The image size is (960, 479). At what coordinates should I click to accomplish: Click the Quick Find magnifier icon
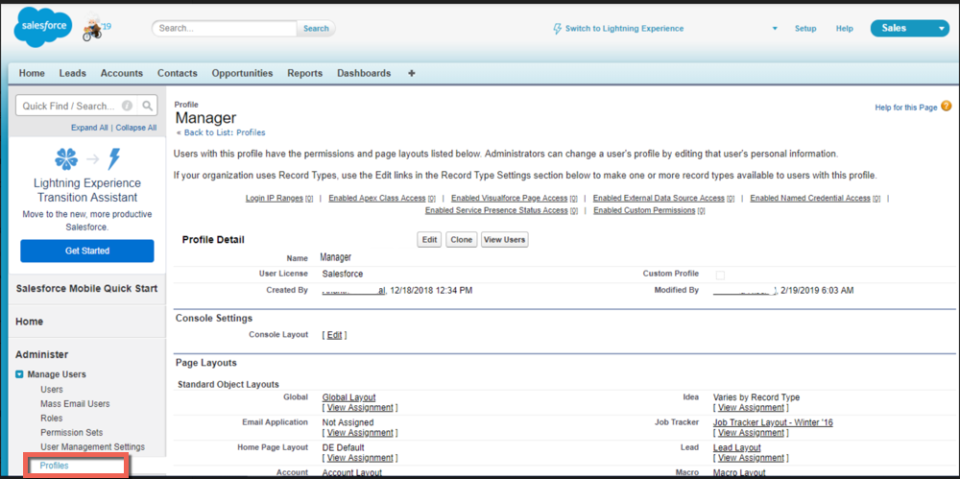coord(147,106)
